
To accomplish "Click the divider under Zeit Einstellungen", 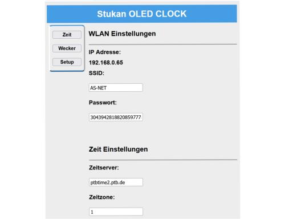I will 163,160.
